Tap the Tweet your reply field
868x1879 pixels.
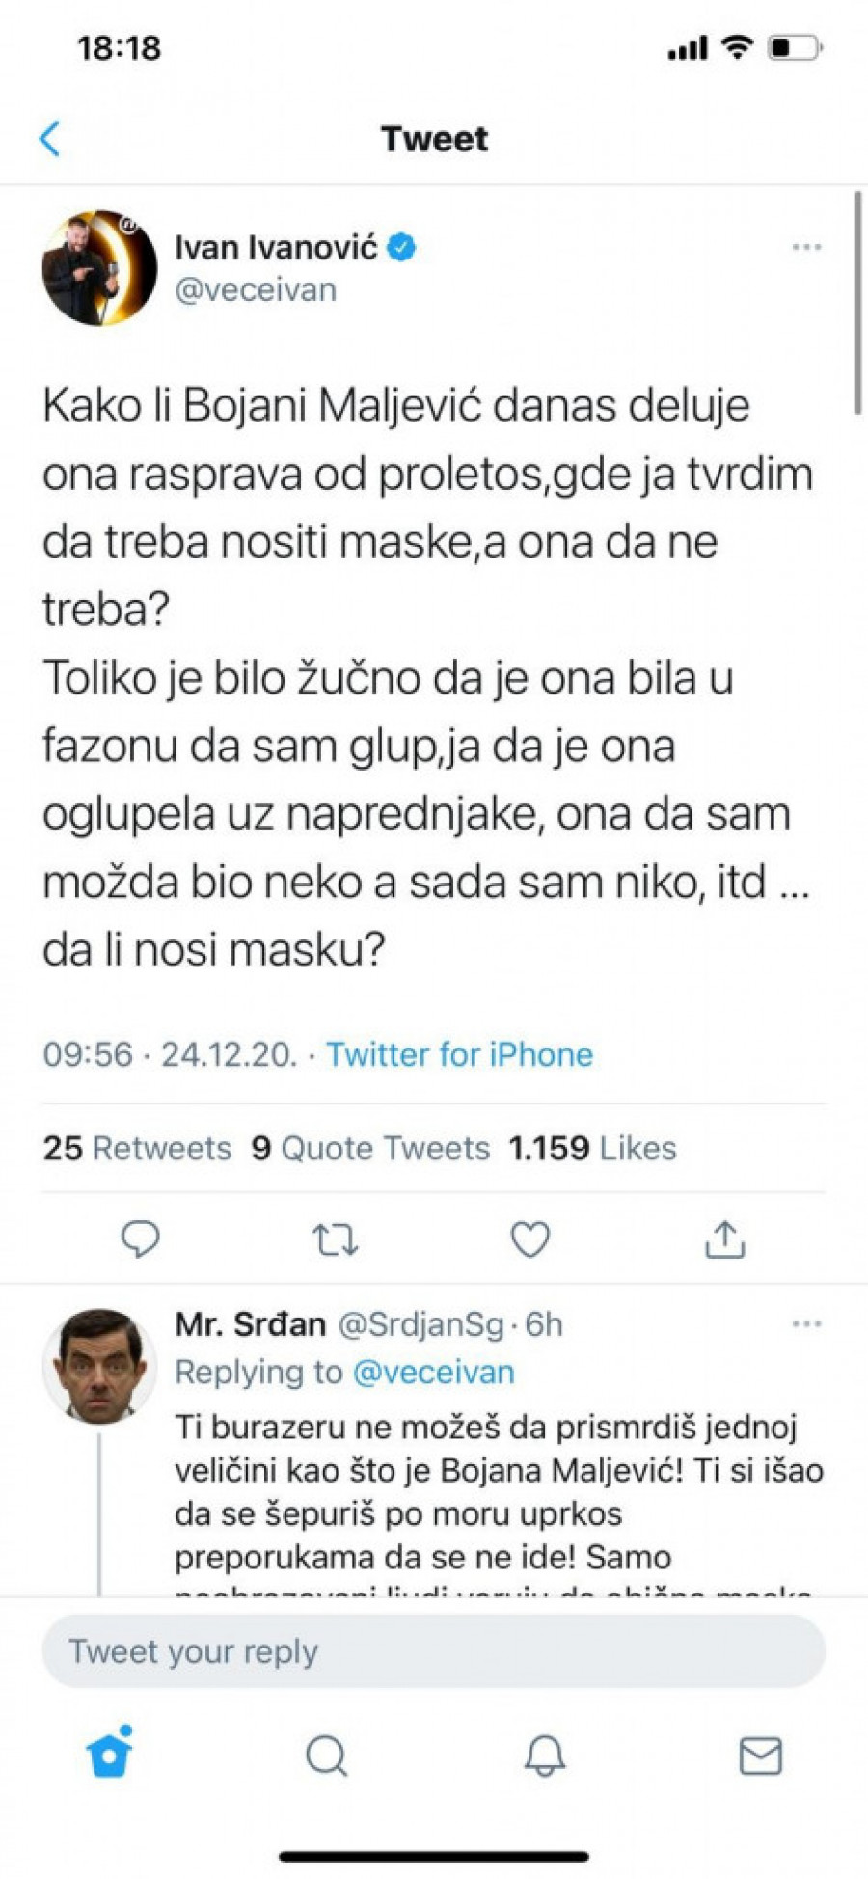tap(433, 1651)
